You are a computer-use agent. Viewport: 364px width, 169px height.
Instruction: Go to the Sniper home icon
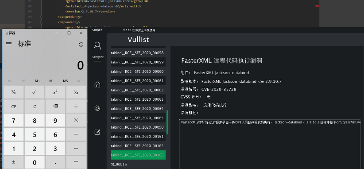point(97,84)
